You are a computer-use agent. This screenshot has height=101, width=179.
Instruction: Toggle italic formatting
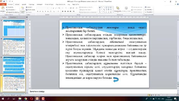(x=40, y=12)
